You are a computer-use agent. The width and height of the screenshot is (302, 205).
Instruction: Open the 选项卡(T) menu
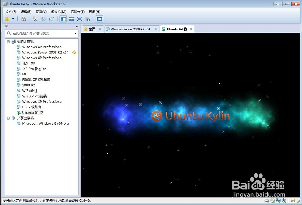(x=77, y=12)
